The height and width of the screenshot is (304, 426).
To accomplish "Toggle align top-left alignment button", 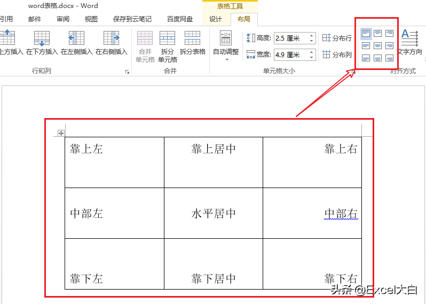I will click(x=366, y=33).
